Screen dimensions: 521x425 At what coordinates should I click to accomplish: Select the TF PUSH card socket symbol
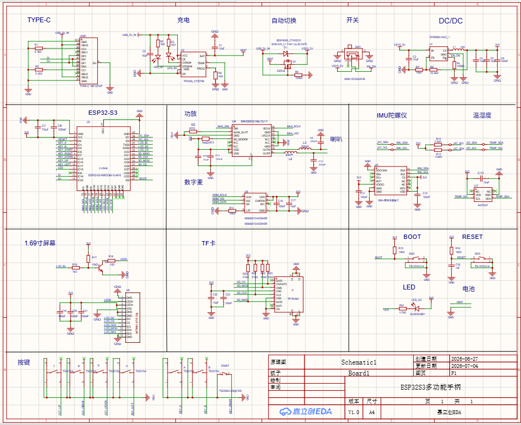289,294
